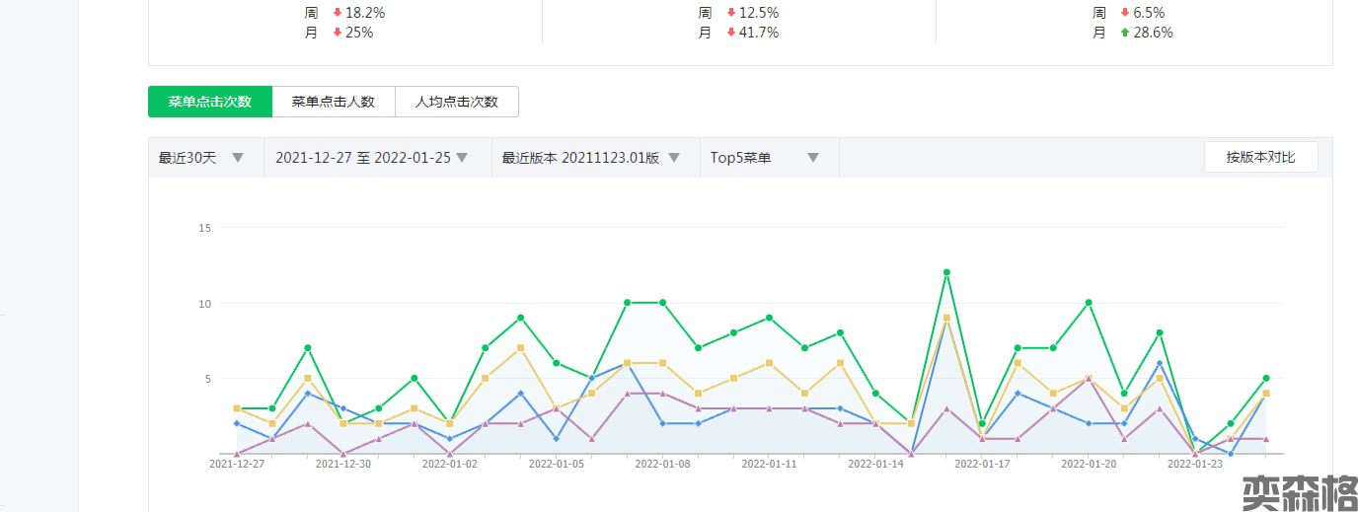Click the green up arrow beside 28.6%

tap(1125, 33)
